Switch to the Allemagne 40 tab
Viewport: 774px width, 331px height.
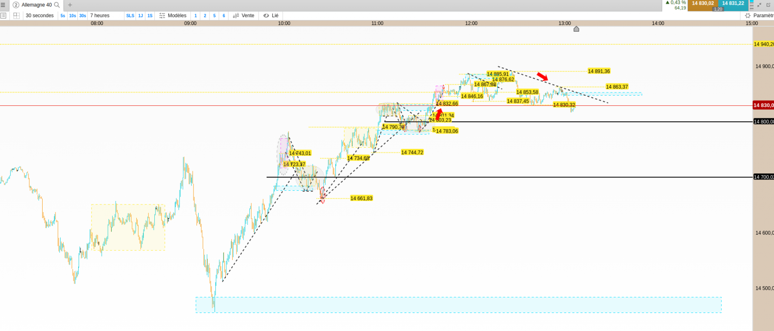coord(37,5)
